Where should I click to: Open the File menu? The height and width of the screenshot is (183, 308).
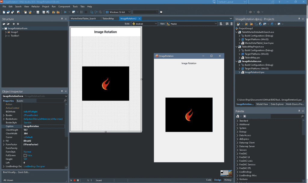[4, 7]
